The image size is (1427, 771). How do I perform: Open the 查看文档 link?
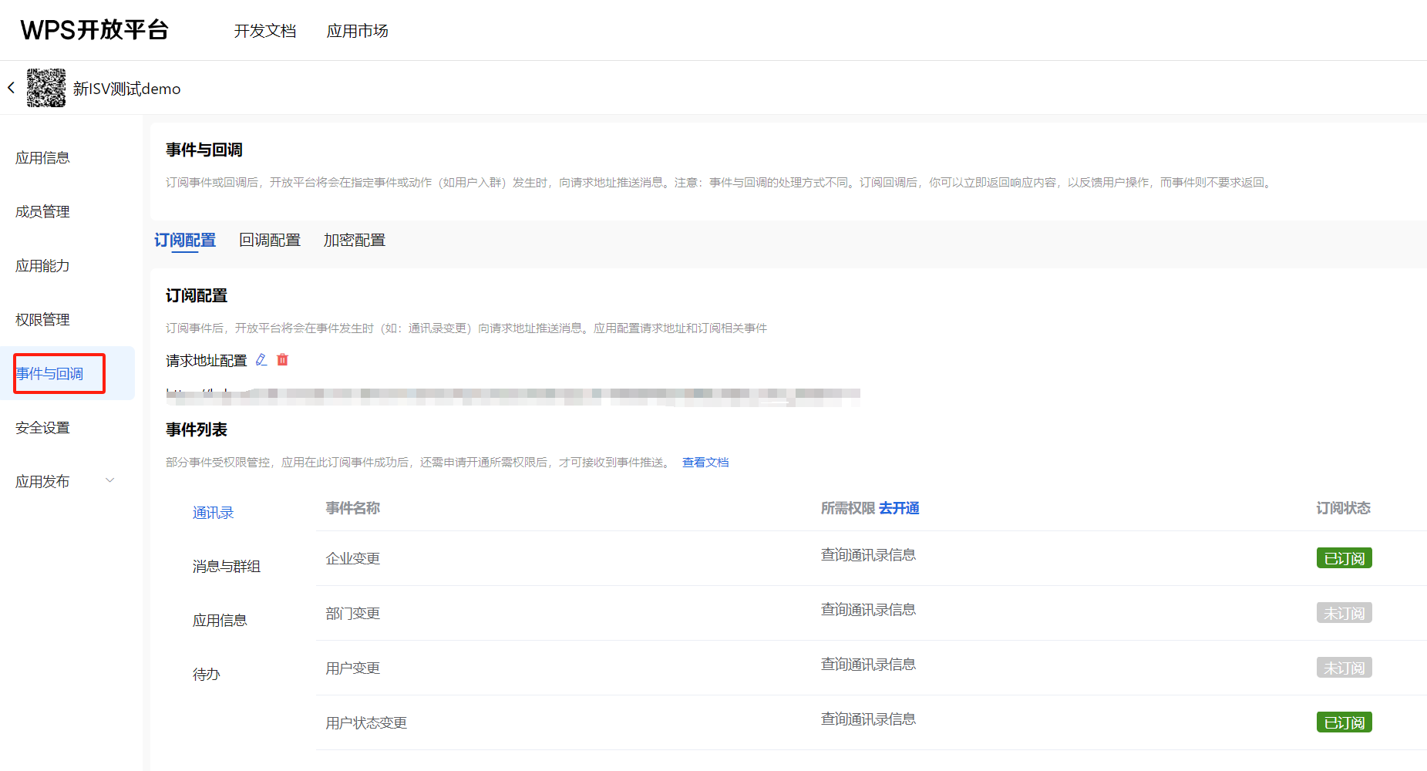pos(705,463)
